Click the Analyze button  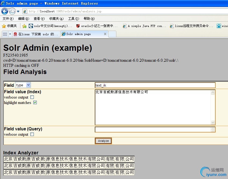point(103,141)
